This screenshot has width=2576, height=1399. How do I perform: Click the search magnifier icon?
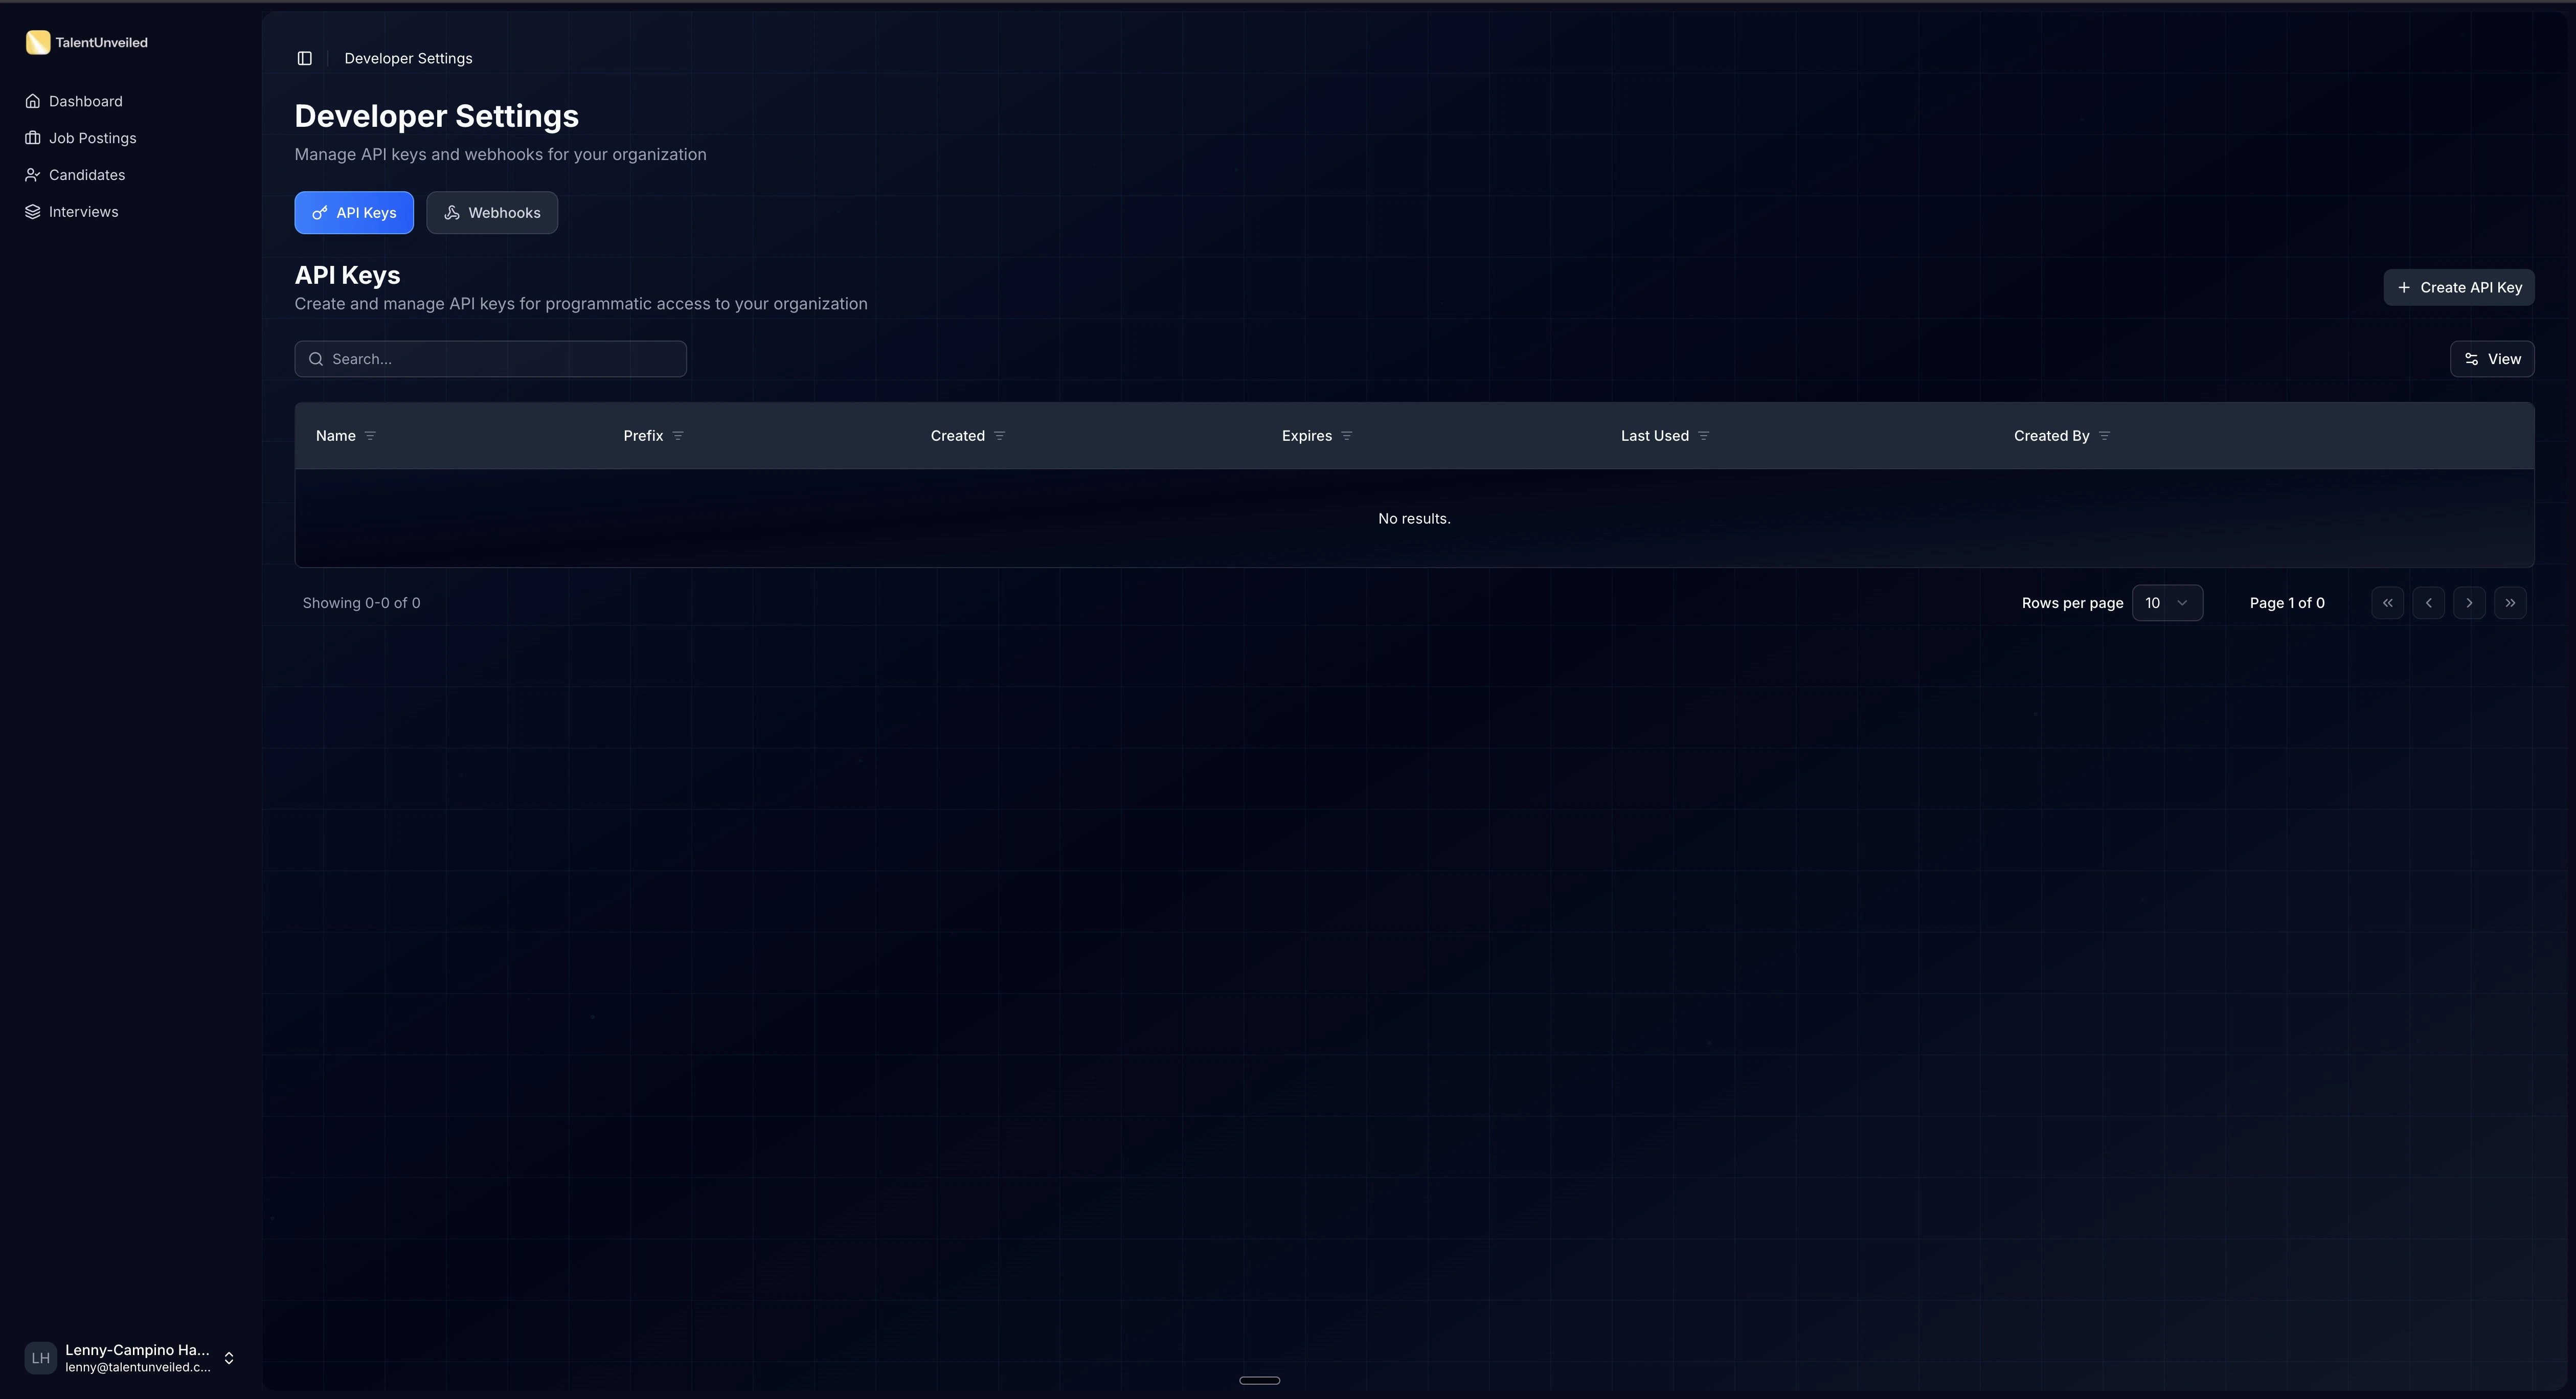click(x=315, y=358)
